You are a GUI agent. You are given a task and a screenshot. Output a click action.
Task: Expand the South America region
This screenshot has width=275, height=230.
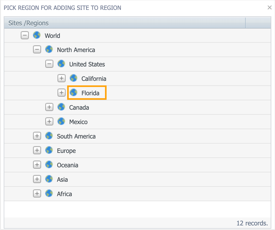[x=37, y=136]
